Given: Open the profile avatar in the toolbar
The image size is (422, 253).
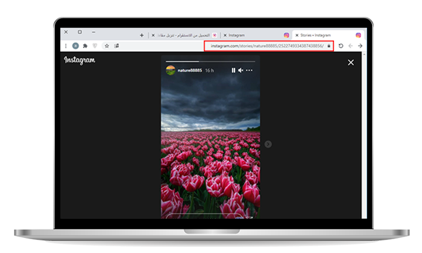Looking at the screenshot, I should (75, 46).
